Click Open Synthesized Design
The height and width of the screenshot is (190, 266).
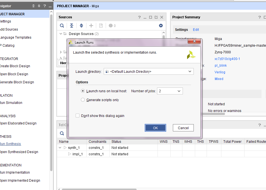(19, 152)
